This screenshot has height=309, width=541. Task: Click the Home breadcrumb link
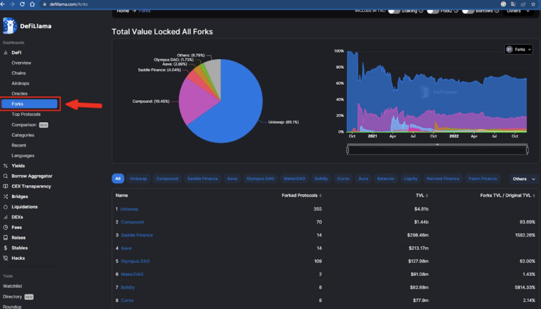[x=123, y=11]
